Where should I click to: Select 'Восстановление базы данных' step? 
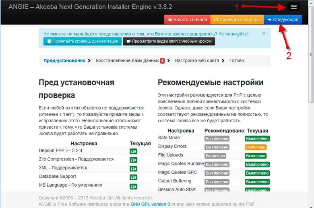(127, 60)
